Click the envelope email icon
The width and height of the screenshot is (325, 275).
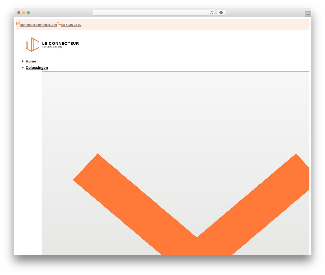pyautogui.click(x=18, y=23)
